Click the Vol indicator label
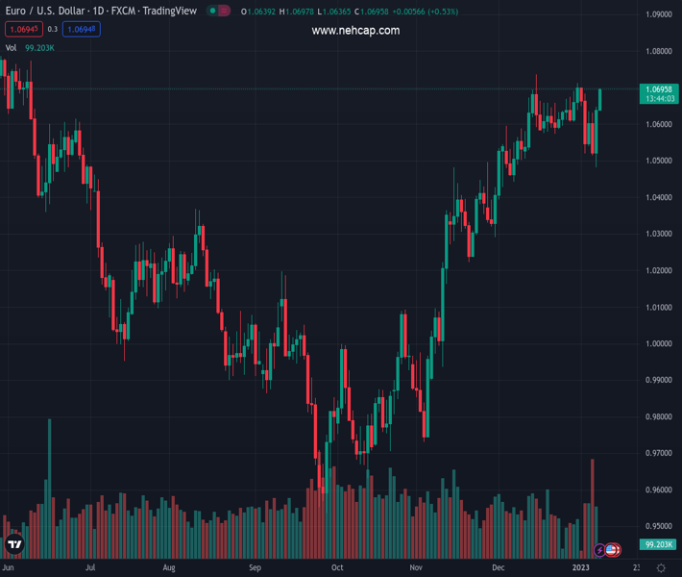 [x=12, y=47]
